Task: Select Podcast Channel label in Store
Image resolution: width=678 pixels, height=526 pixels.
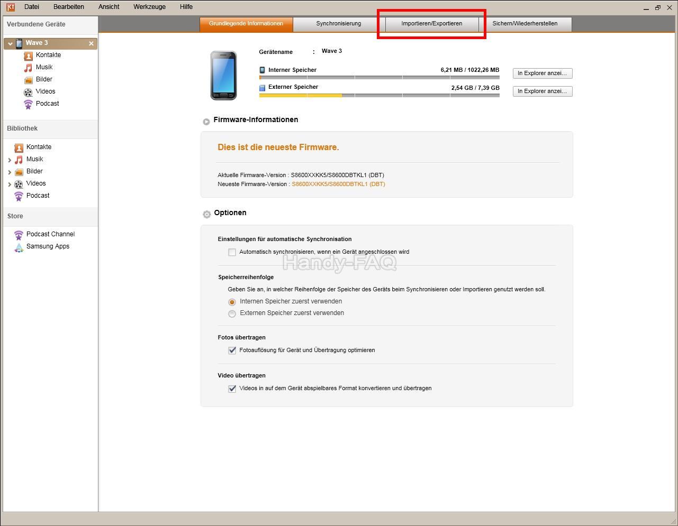Action: point(50,235)
